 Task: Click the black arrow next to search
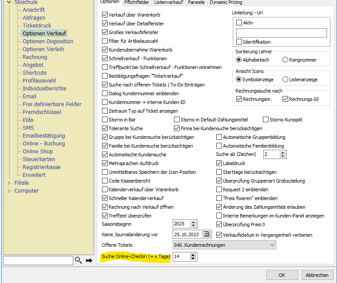(x=89, y=261)
